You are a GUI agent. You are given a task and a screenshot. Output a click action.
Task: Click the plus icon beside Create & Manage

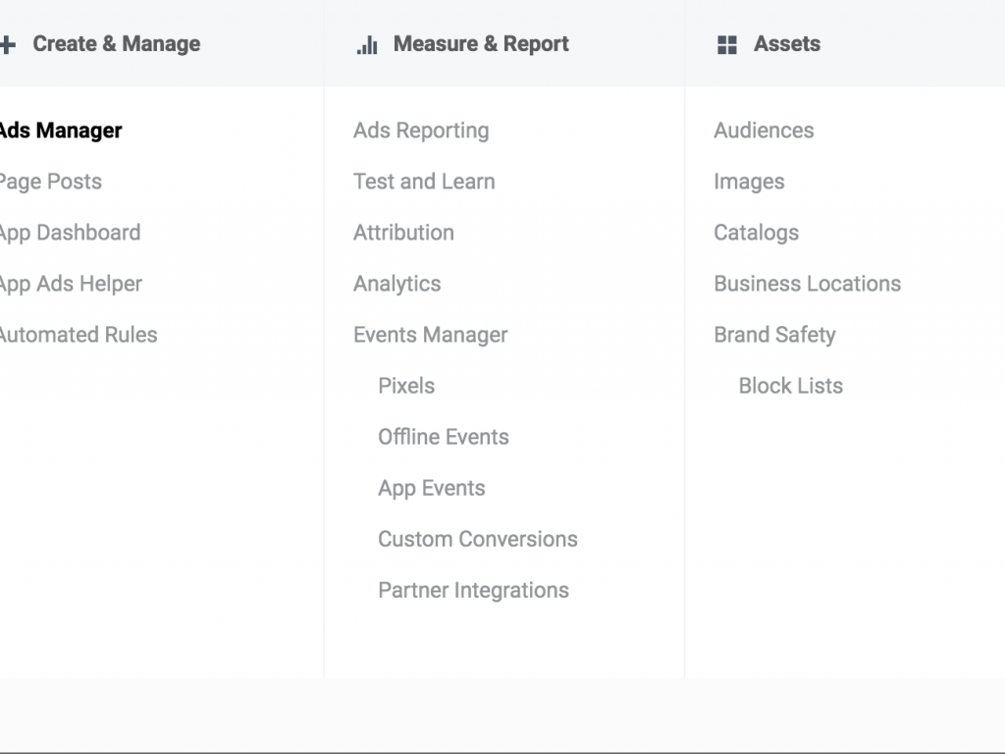click(7, 45)
